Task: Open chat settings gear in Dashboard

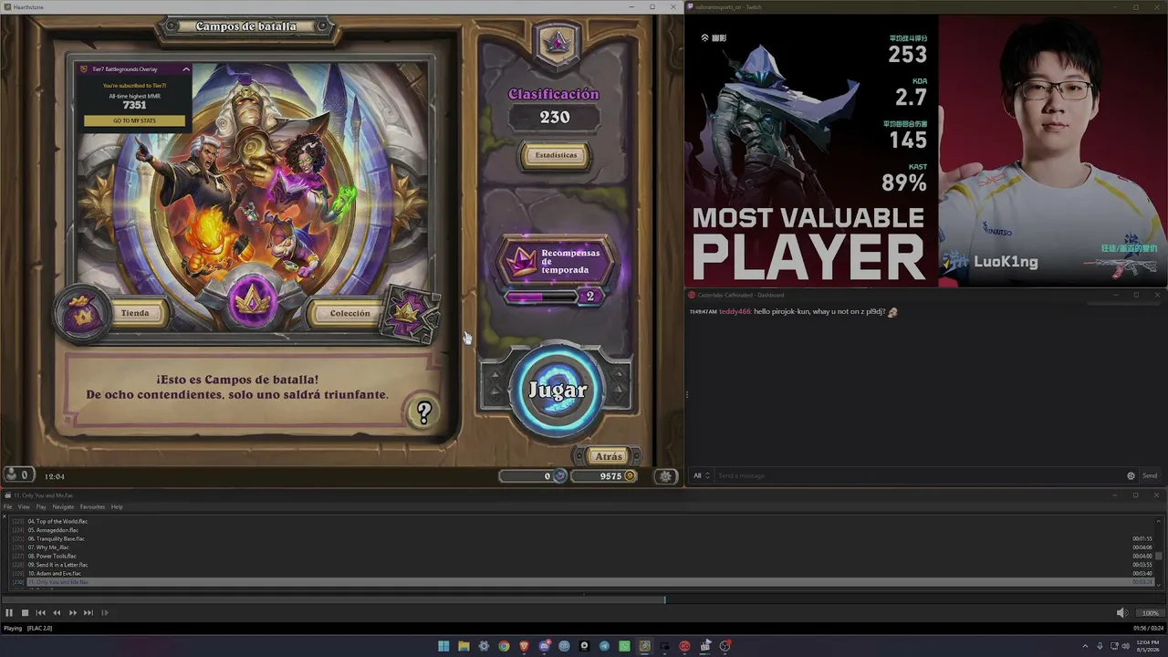Action: point(1131,475)
